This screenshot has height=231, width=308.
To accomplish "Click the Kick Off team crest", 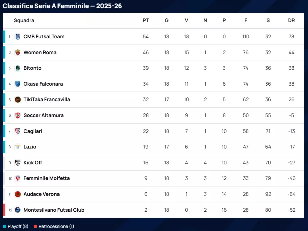I will pos(18,163).
